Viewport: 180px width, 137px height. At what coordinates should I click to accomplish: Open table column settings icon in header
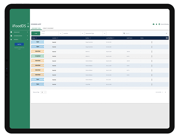pos(167,38)
